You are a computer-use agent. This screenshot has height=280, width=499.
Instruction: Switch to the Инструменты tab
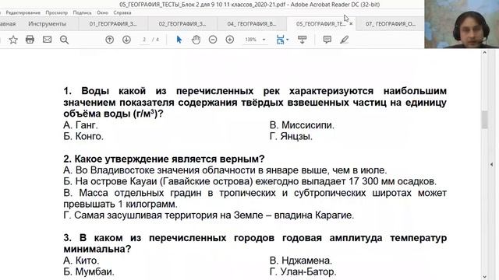coord(47,24)
